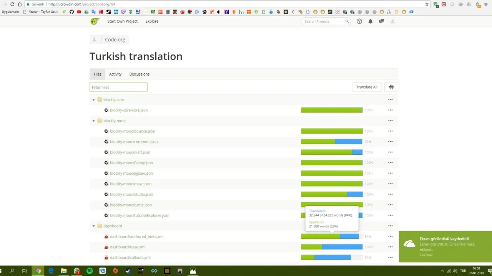Open the messages chat bubbles icon
This screenshot has width=492, height=276.
[x=381, y=21]
